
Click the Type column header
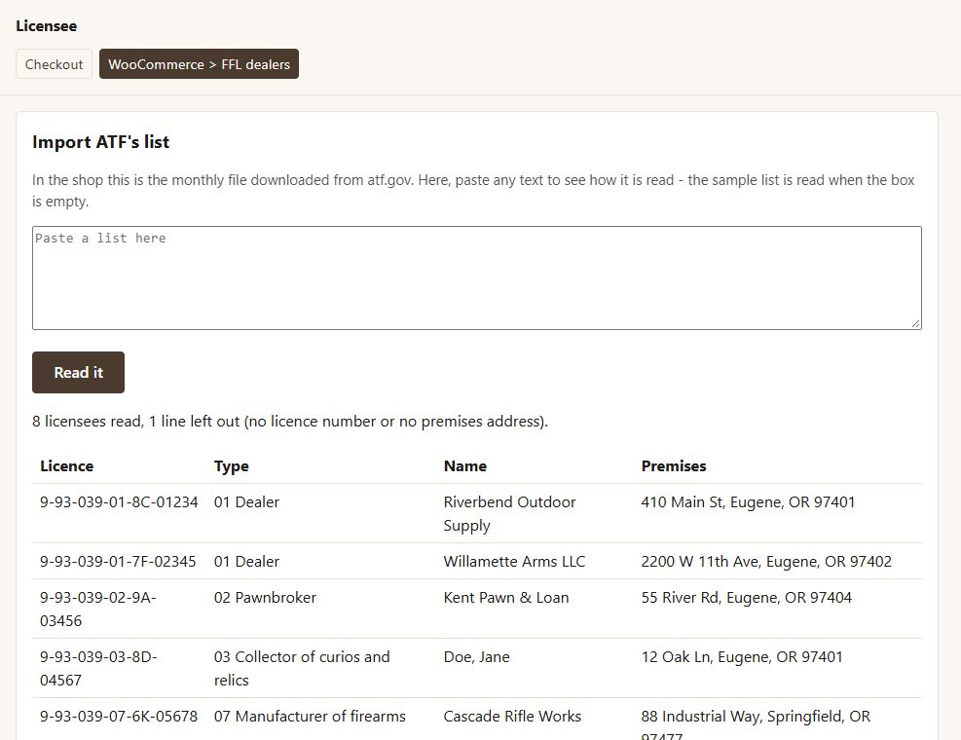[231, 466]
